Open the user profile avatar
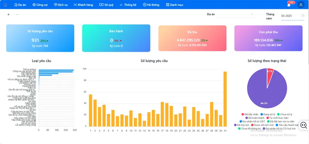Image resolution: width=309 pixels, height=144 pixels. pyautogui.click(x=301, y=5)
